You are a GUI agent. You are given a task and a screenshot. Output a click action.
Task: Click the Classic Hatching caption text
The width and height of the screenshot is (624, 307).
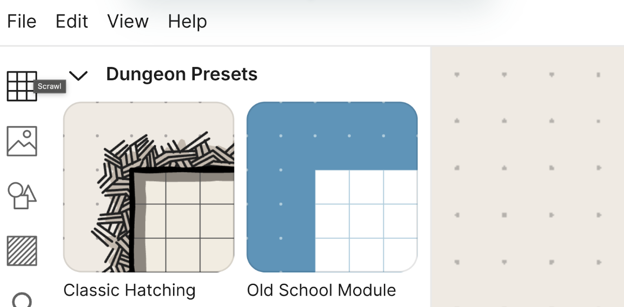tap(129, 290)
